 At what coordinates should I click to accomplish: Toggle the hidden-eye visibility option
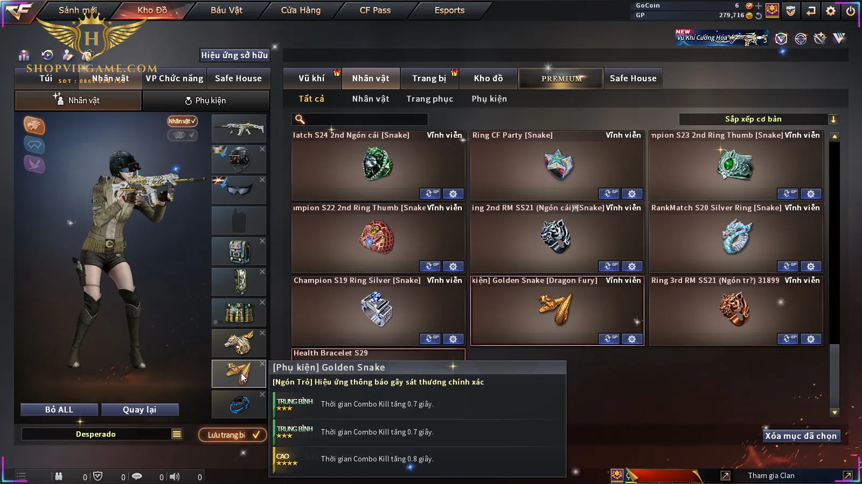pos(182,135)
